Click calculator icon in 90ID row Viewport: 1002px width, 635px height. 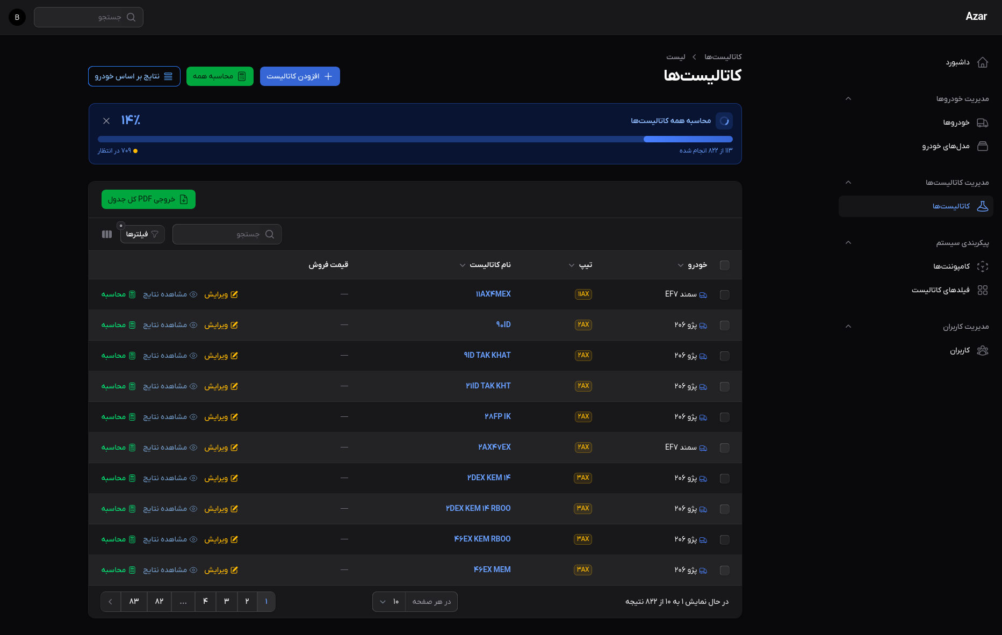(132, 325)
